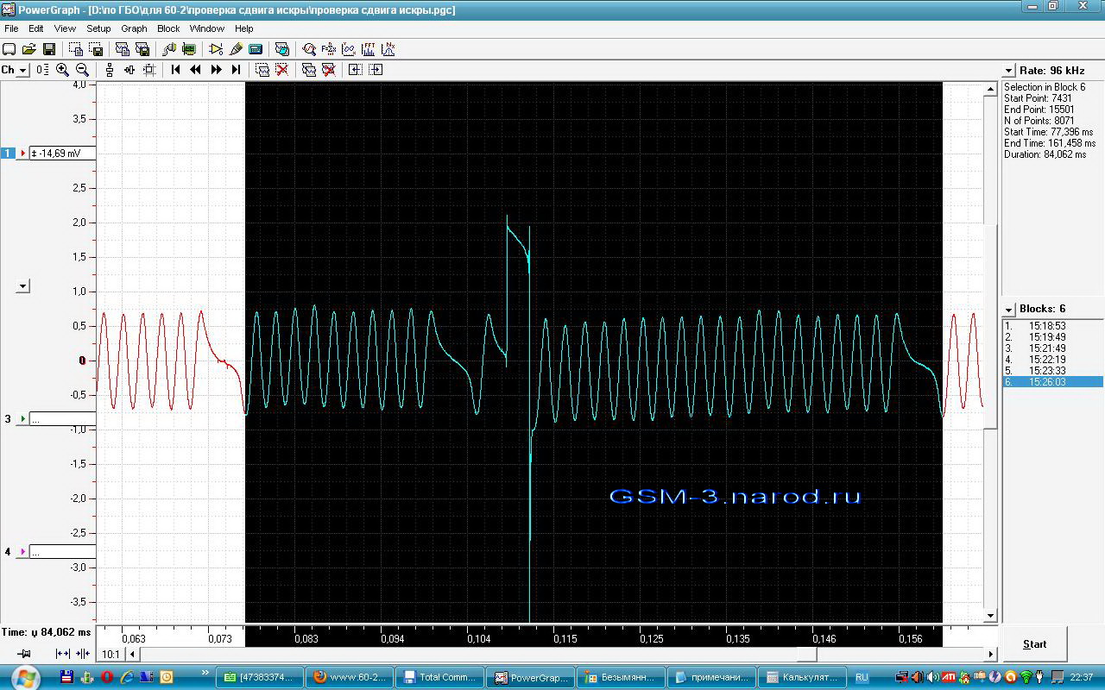Open the Ch channel dropdown
Image resolution: width=1105 pixels, height=690 pixels.
point(22,70)
